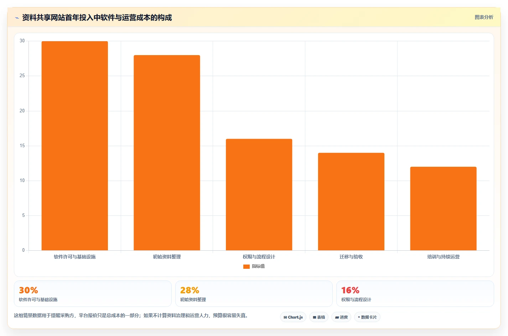
Task: Click y-axis value 20
Action: click(x=22, y=111)
